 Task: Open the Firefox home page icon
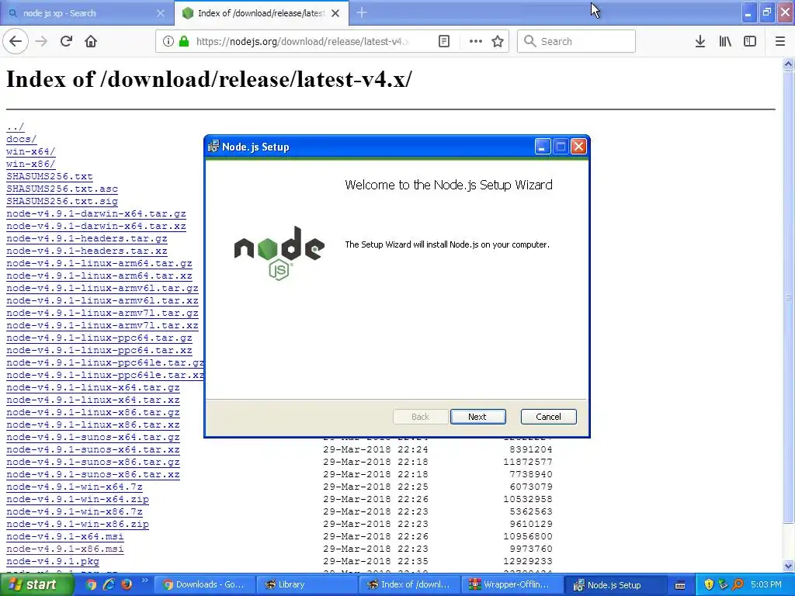[91, 41]
